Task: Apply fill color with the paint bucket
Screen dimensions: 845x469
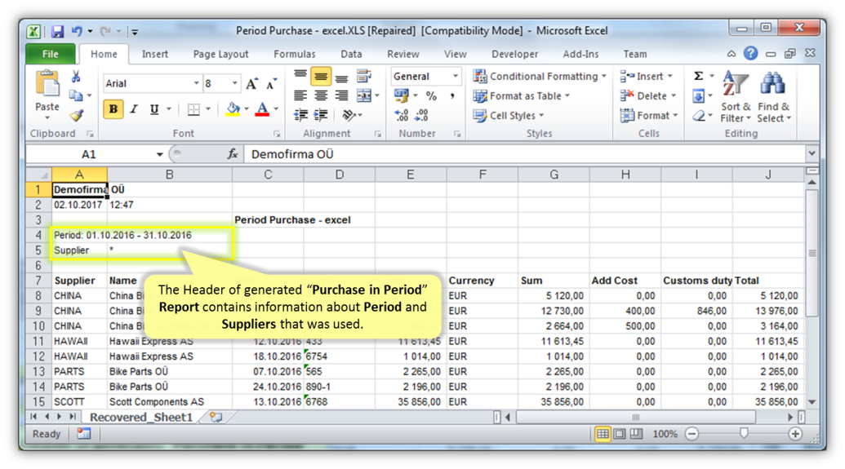Action: [x=233, y=109]
